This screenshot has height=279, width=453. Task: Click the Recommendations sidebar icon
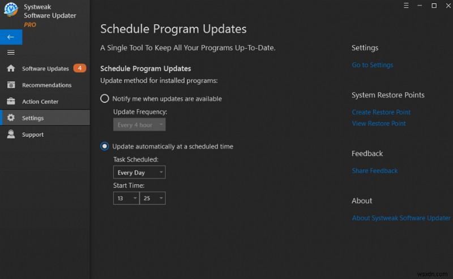pyautogui.click(x=11, y=85)
